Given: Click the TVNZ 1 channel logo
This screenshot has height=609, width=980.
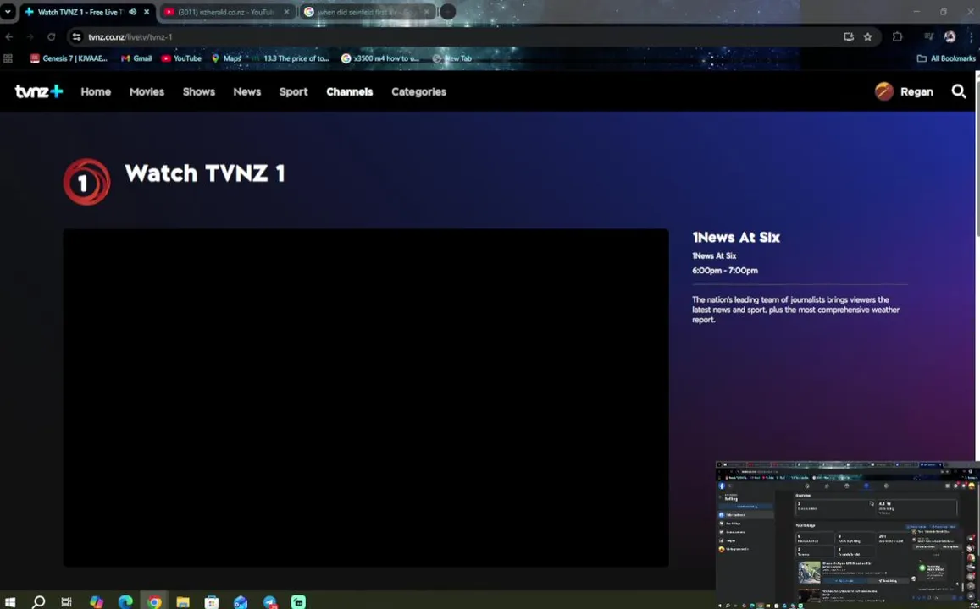Looking at the screenshot, I should tap(87, 182).
